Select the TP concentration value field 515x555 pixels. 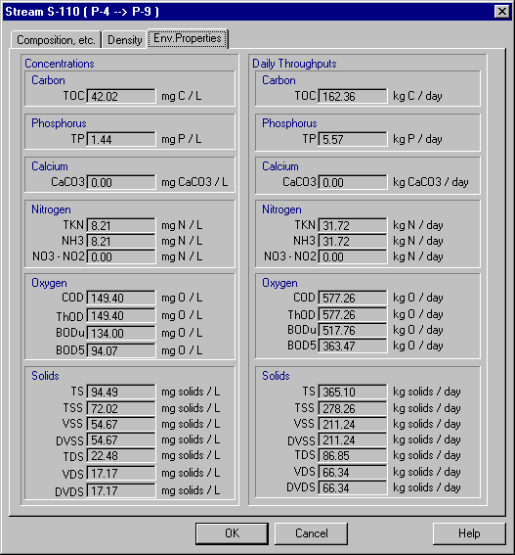pyautogui.click(x=121, y=139)
